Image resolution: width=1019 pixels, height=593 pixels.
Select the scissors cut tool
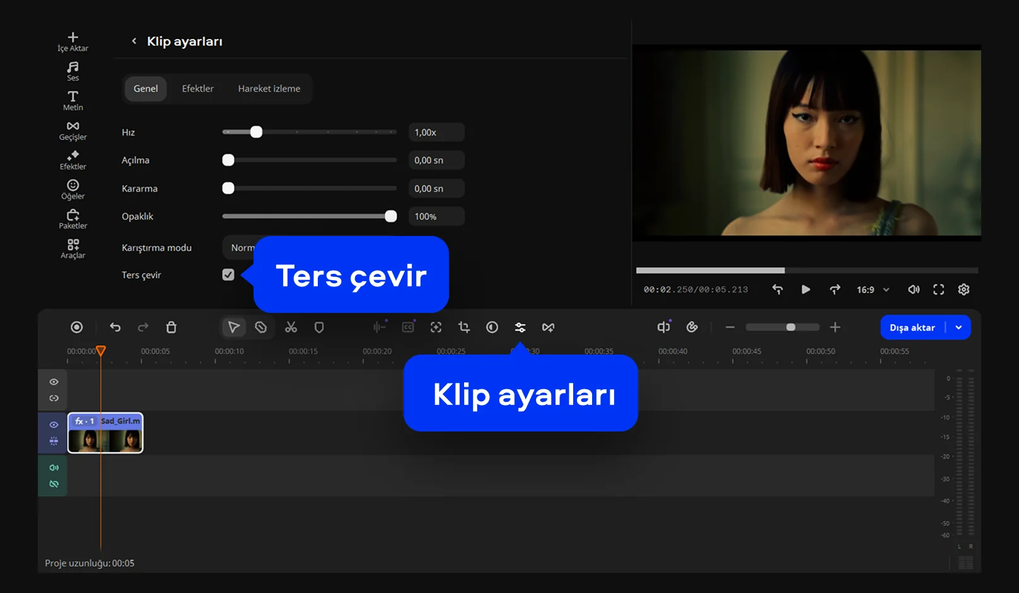point(291,327)
